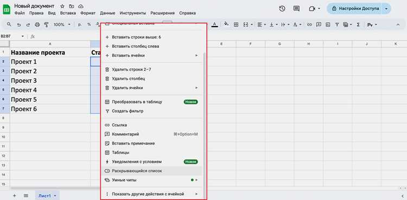Open the fill color bucket tool
This screenshot has width=407, height=200.
pyautogui.click(x=226, y=24)
